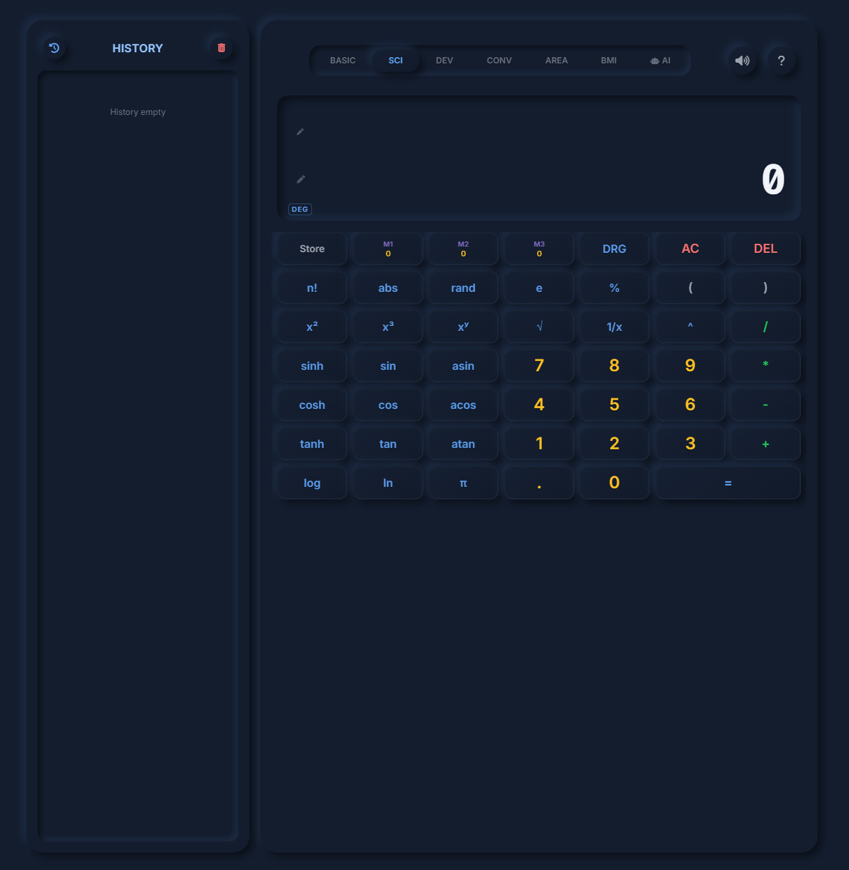Viewport: 849px width, 870px height.
Task: Switch to the DEV tab
Action: pyautogui.click(x=444, y=61)
